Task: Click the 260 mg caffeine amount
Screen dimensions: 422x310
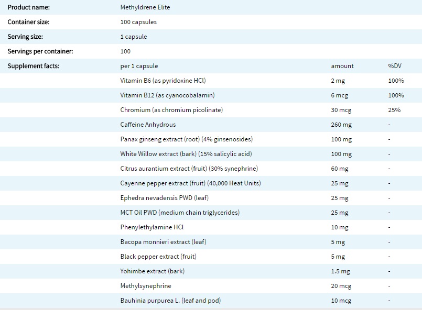Action: [341, 125]
